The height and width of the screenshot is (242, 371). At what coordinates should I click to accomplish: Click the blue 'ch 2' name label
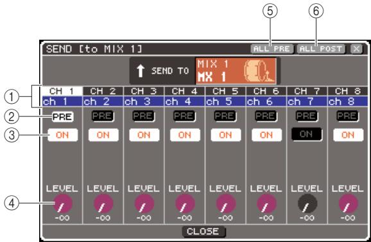tap(103, 102)
